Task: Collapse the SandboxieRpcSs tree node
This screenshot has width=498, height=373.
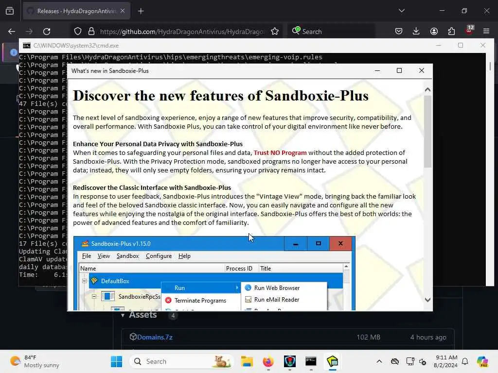Action: pyautogui.click(x=94, y=297)
